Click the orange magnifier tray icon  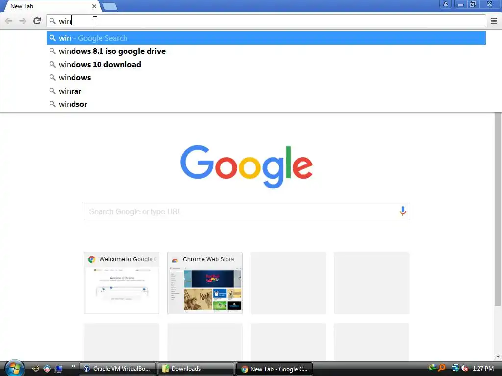point(442,368)
